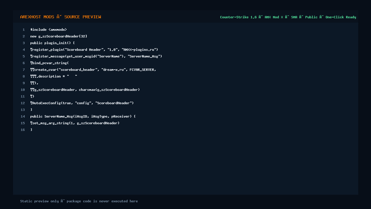Click line number 6 in the gutter
Image resolution: width=371 pixels, height=209 pixels.
(24, 63)
